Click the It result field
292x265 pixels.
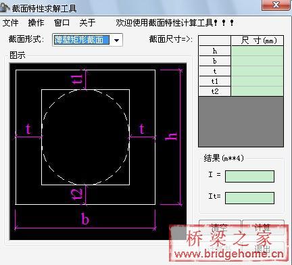coord(249,198)
